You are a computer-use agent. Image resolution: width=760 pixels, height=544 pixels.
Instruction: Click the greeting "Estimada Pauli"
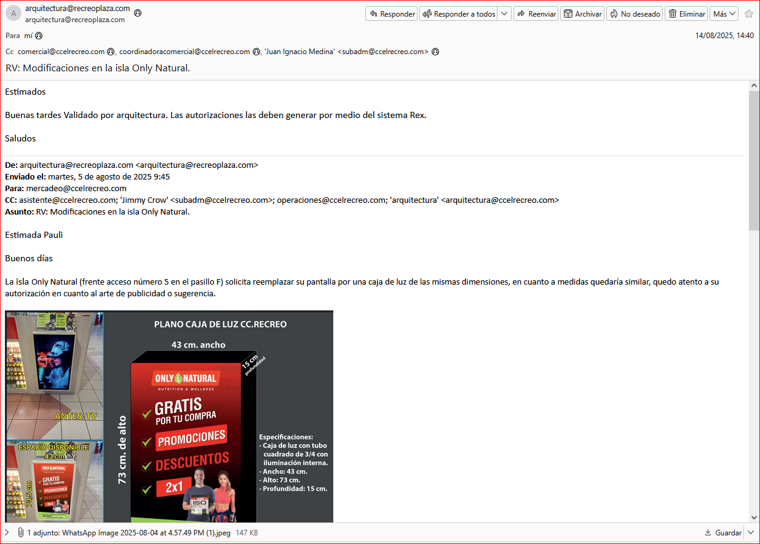tap(34, 235)
